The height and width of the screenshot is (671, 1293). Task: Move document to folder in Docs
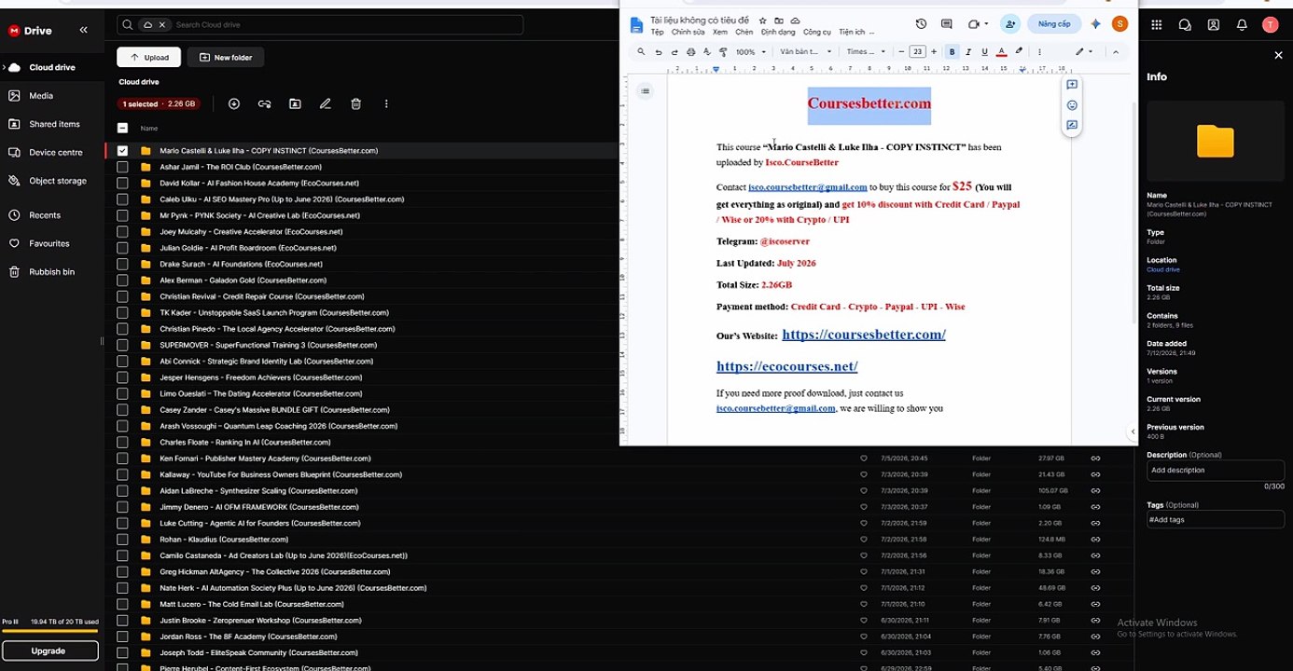click(x=779, y=20)
